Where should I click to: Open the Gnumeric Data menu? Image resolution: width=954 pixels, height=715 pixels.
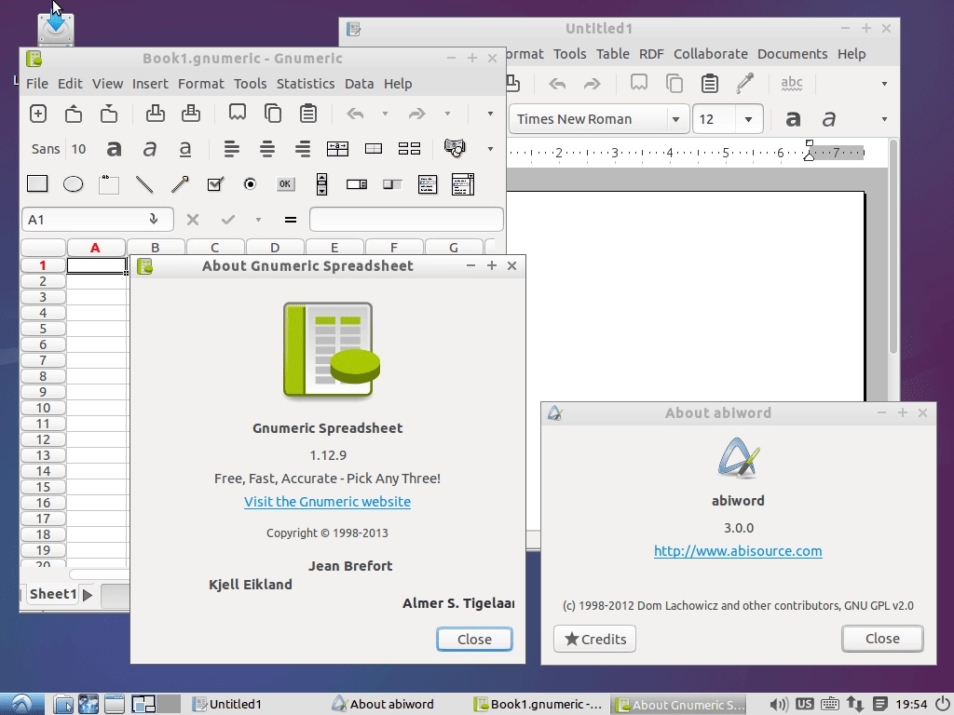click(x=359, y=84)
